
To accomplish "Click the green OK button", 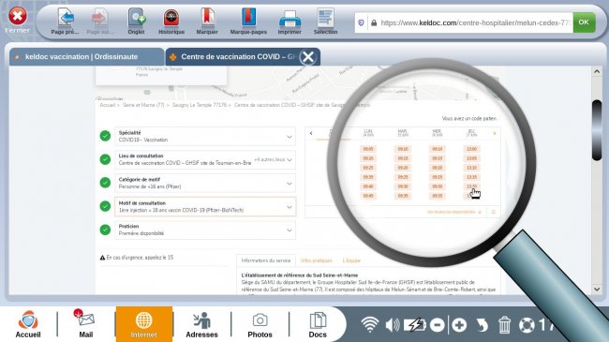I will 584,22.
